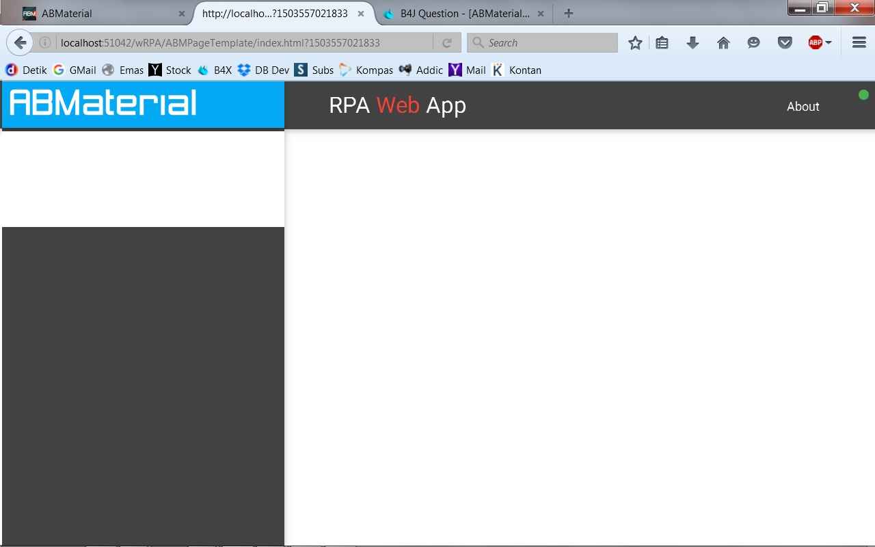Open a new tab with plus button
Image resolution: width=875 pixels, height=547 pixels.
click(568, 13)
